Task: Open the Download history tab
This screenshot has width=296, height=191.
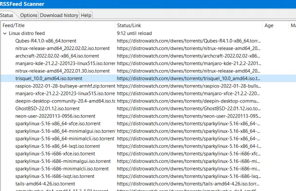Action: tap(59, 15)
